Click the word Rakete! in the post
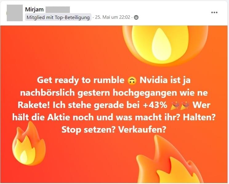This screenshot has height=184, width=229. [34, 105]
